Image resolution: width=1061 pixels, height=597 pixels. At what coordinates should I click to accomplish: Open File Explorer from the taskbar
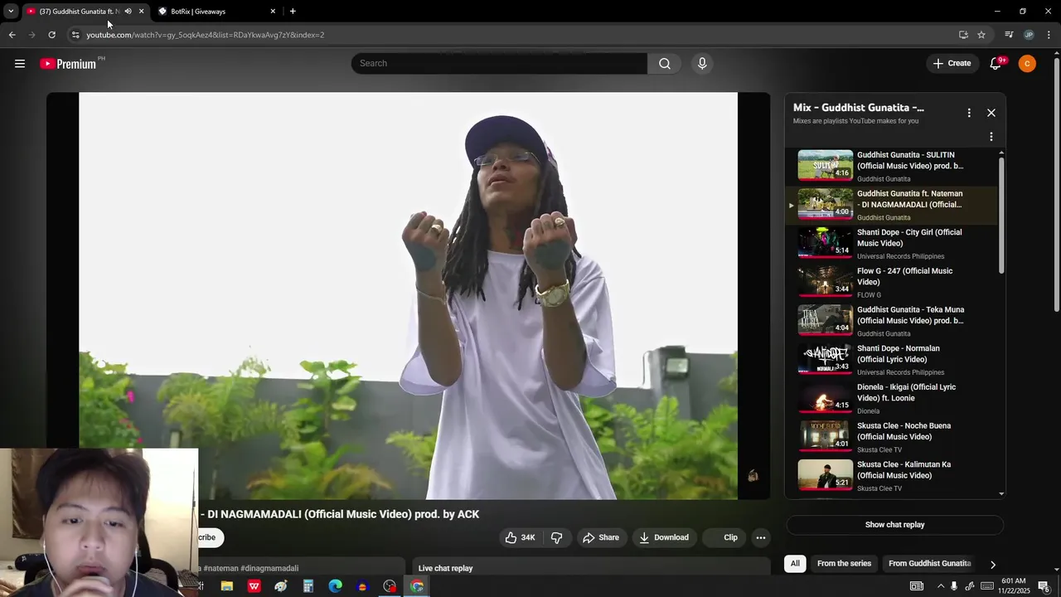(x=226, y=586)
